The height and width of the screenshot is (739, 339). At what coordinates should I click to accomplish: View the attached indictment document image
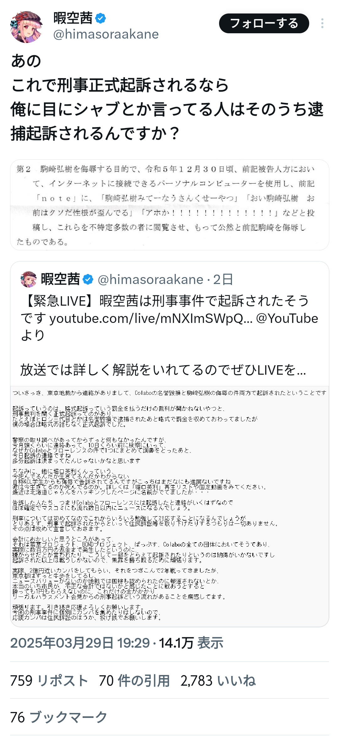pyautogui.click(x=169, y=205)
